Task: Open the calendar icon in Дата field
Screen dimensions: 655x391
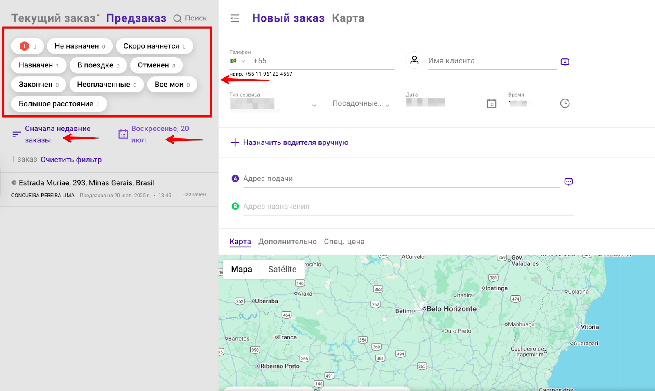Action: point(491,103)
